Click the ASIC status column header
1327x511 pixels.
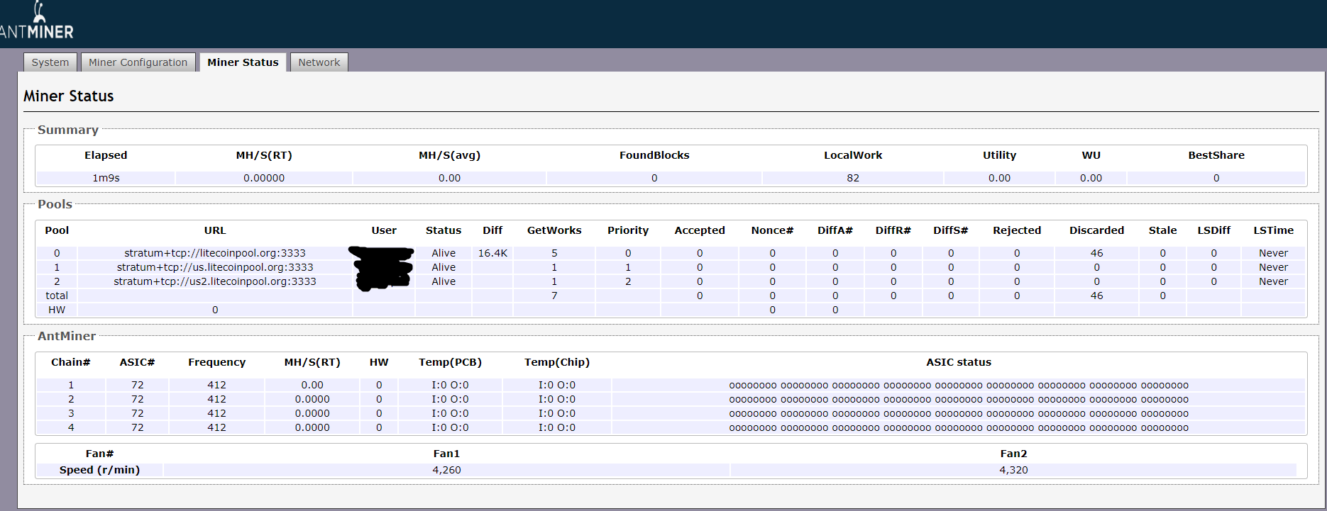pos(959,362)
